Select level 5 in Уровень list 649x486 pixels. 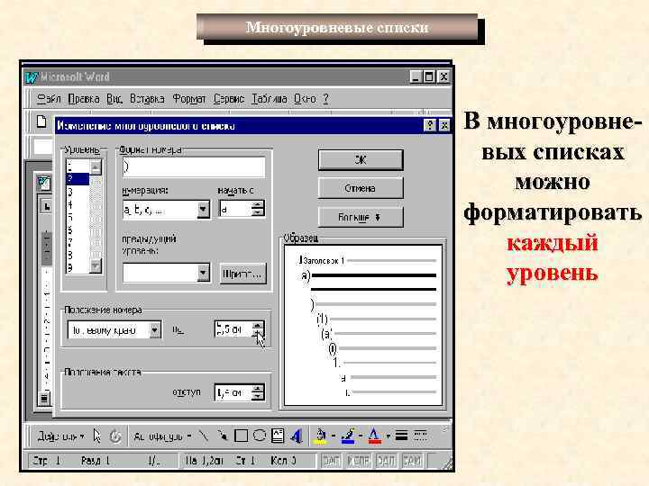(x=78, y=218)
